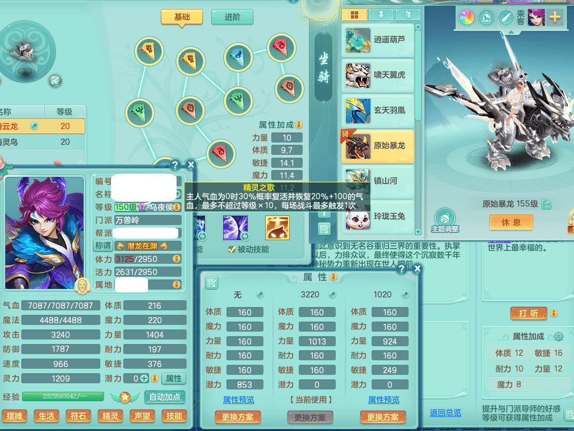Click the 精灵之歌 passive skill icon

(x=276, y=228)
